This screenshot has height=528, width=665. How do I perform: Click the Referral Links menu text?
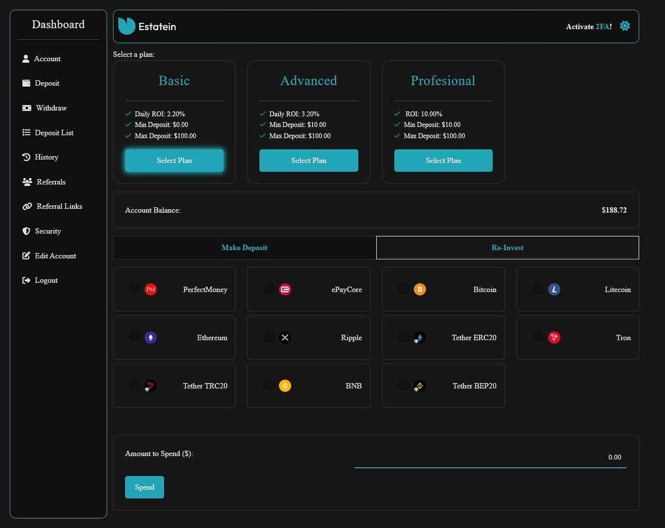coord(59,207)
